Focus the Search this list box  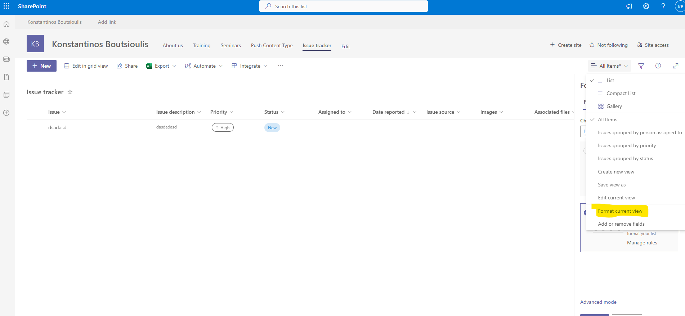click(344, 6)
